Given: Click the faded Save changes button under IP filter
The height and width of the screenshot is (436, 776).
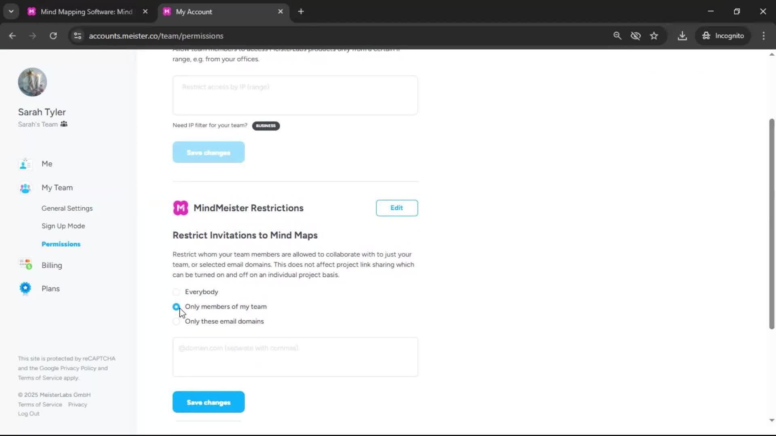Looking at the screenshot, I should pos(209,152).
